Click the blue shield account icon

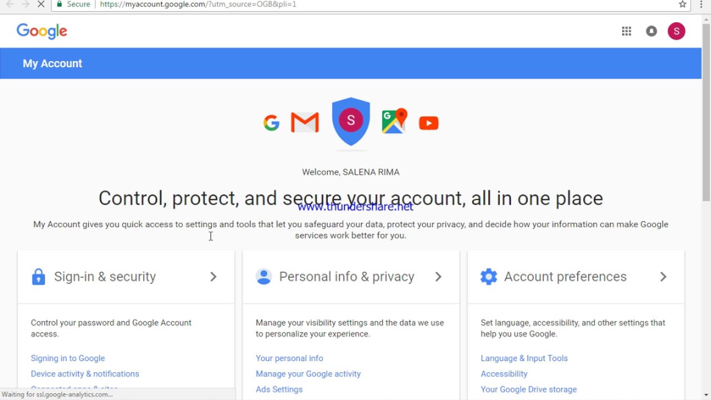click(351, 121)
